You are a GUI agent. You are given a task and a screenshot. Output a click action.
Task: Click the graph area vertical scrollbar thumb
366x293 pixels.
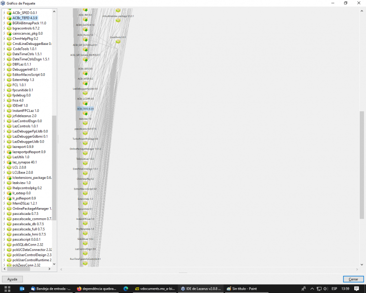[362, 165]
